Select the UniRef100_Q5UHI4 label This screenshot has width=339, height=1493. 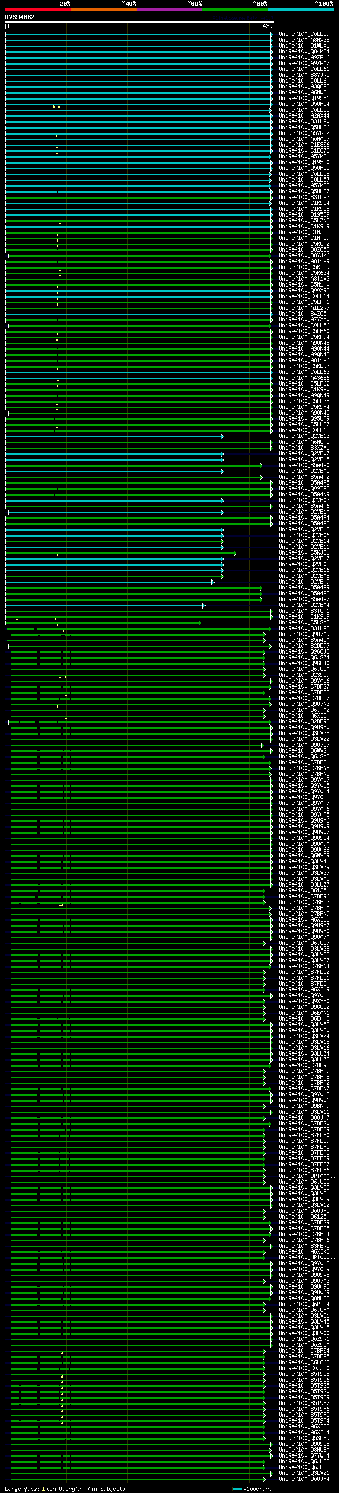click(304, 104)
